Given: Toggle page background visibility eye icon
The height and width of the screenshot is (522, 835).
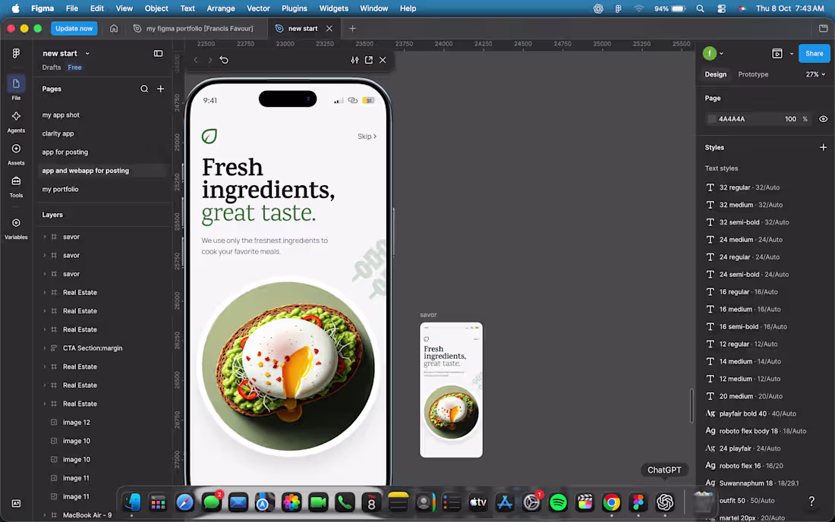Looking at the screenshot, I should click(x=824, y=119).
